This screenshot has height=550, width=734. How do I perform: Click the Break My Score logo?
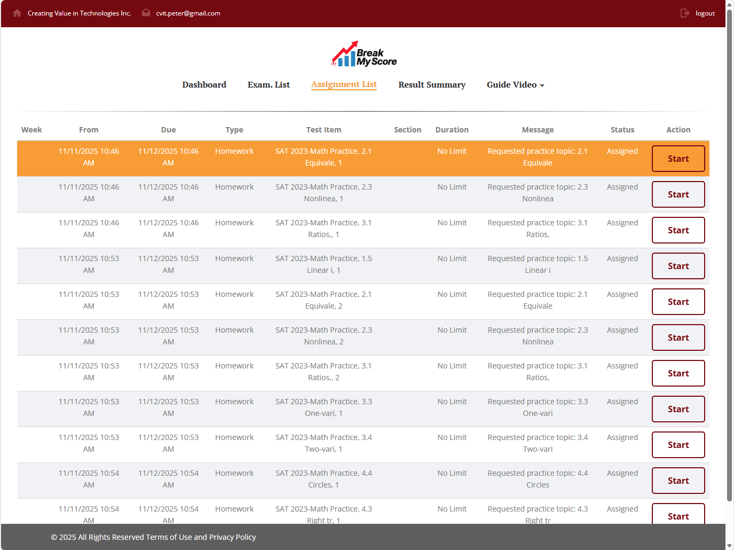(364, 54)
